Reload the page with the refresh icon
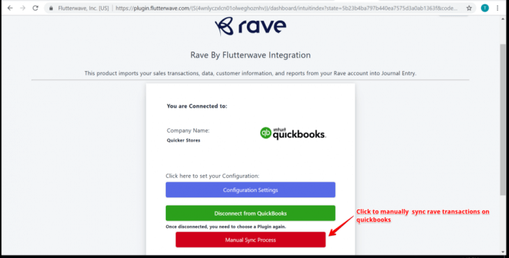Screen dimensions: 509x258 (35, 8)
